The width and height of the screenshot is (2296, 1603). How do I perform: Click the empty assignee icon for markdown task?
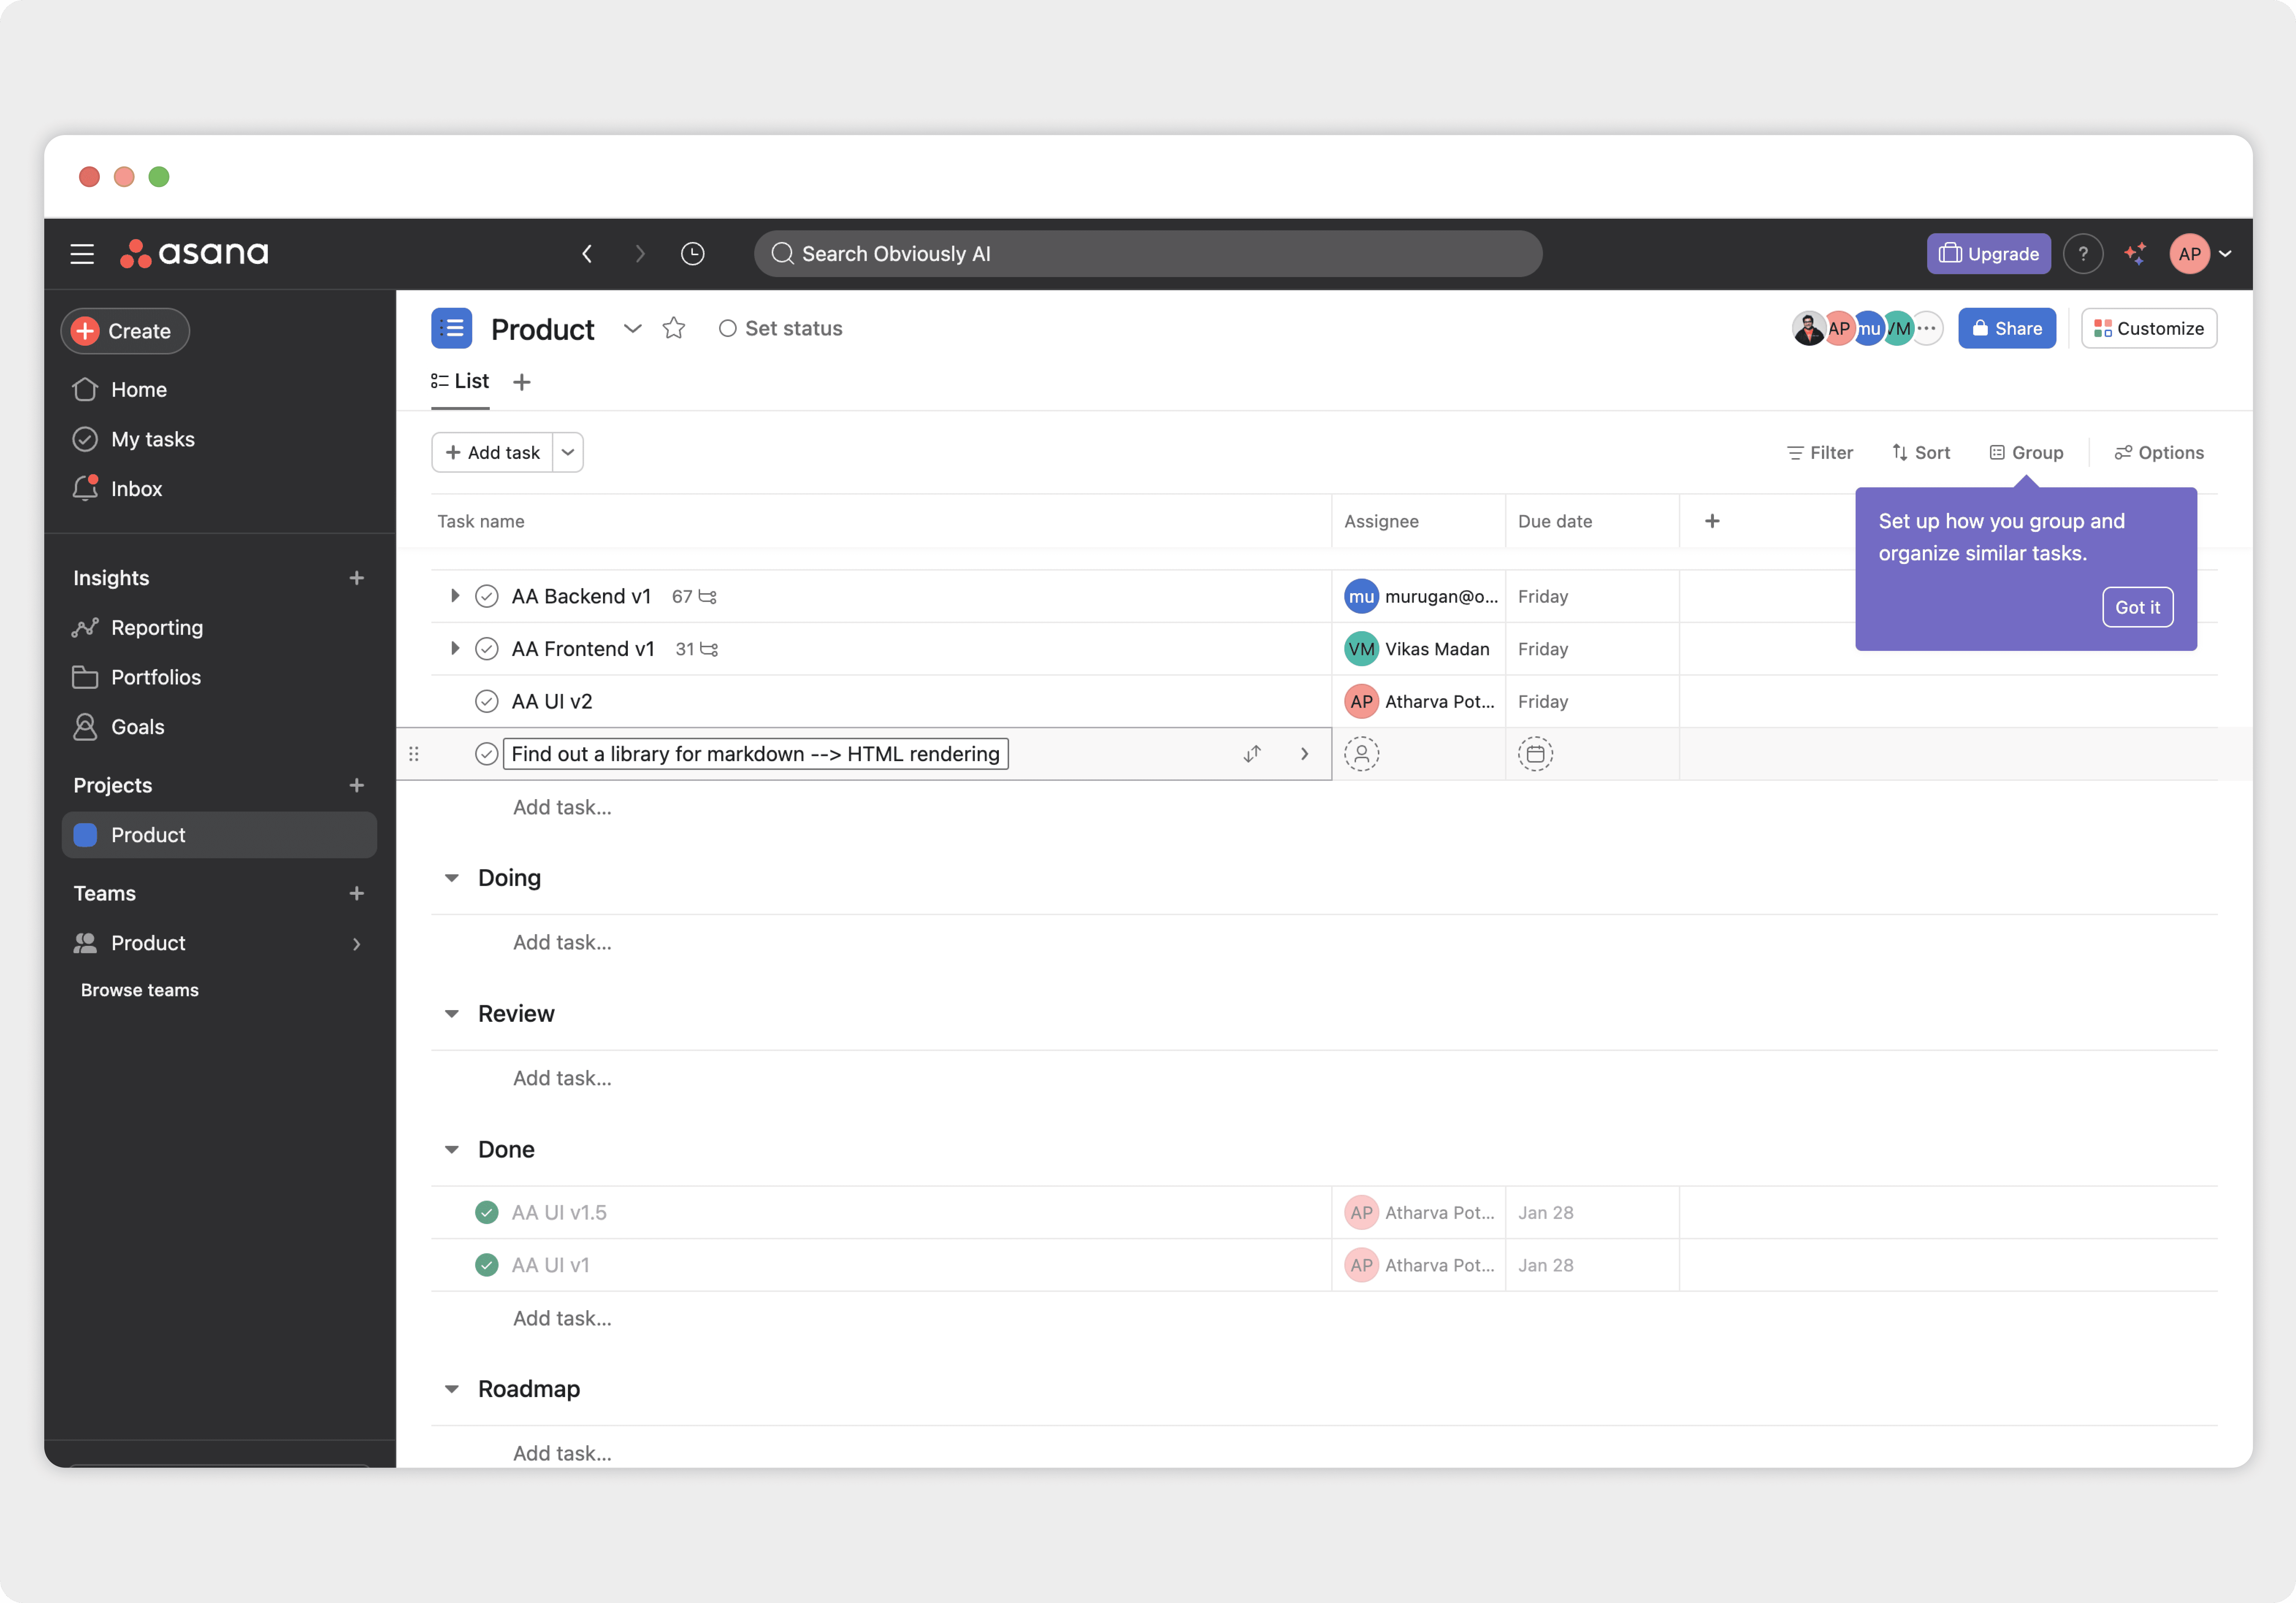(x=1361, y=753)
